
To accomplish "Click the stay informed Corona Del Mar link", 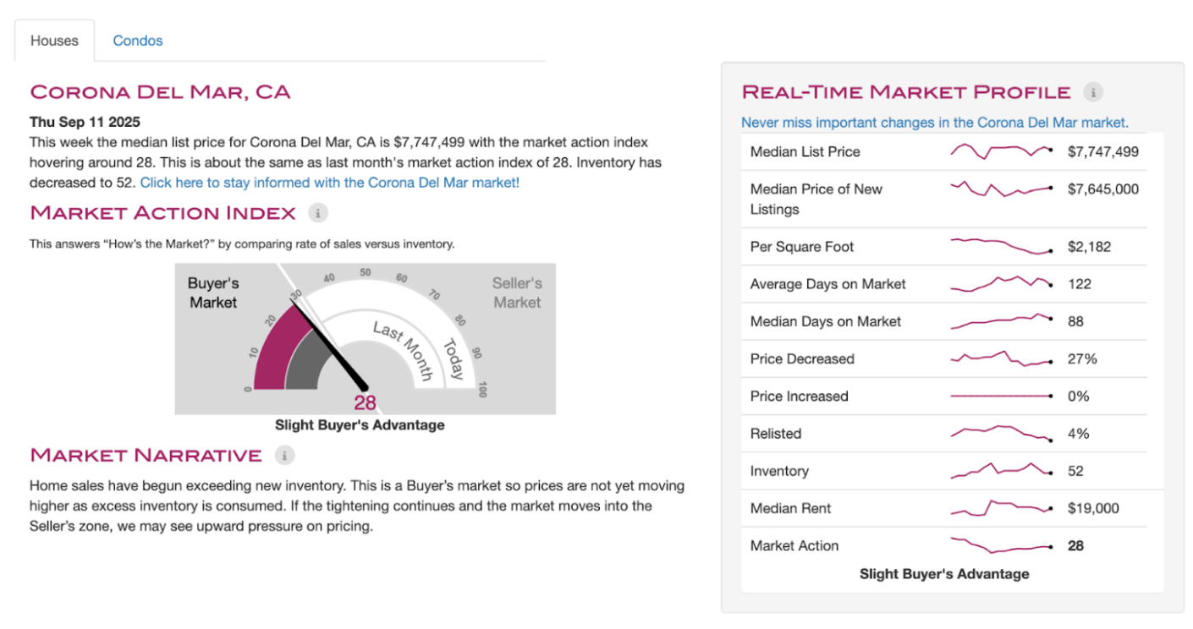I will click(329, 182).
